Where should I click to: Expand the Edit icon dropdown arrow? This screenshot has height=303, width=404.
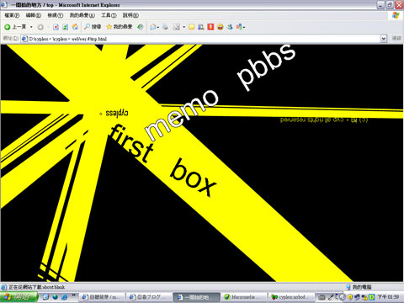183,27
